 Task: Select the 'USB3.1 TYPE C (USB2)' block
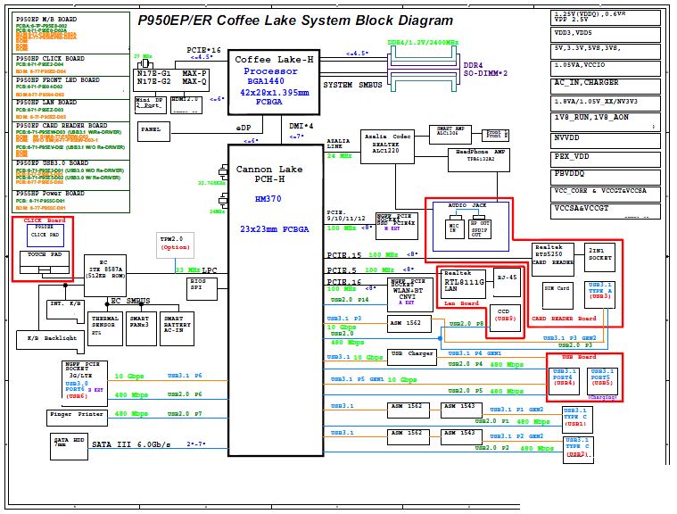(x=578, y=450)
